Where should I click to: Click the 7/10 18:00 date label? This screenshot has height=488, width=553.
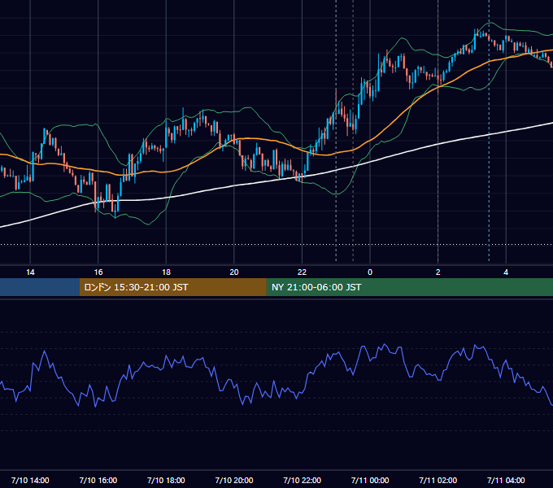pos(166,480)
